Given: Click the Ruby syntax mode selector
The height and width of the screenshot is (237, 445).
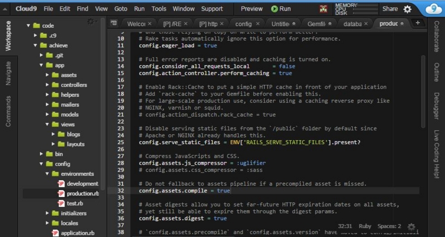Looking at the screenshot, I should click(x=365, y=226).
